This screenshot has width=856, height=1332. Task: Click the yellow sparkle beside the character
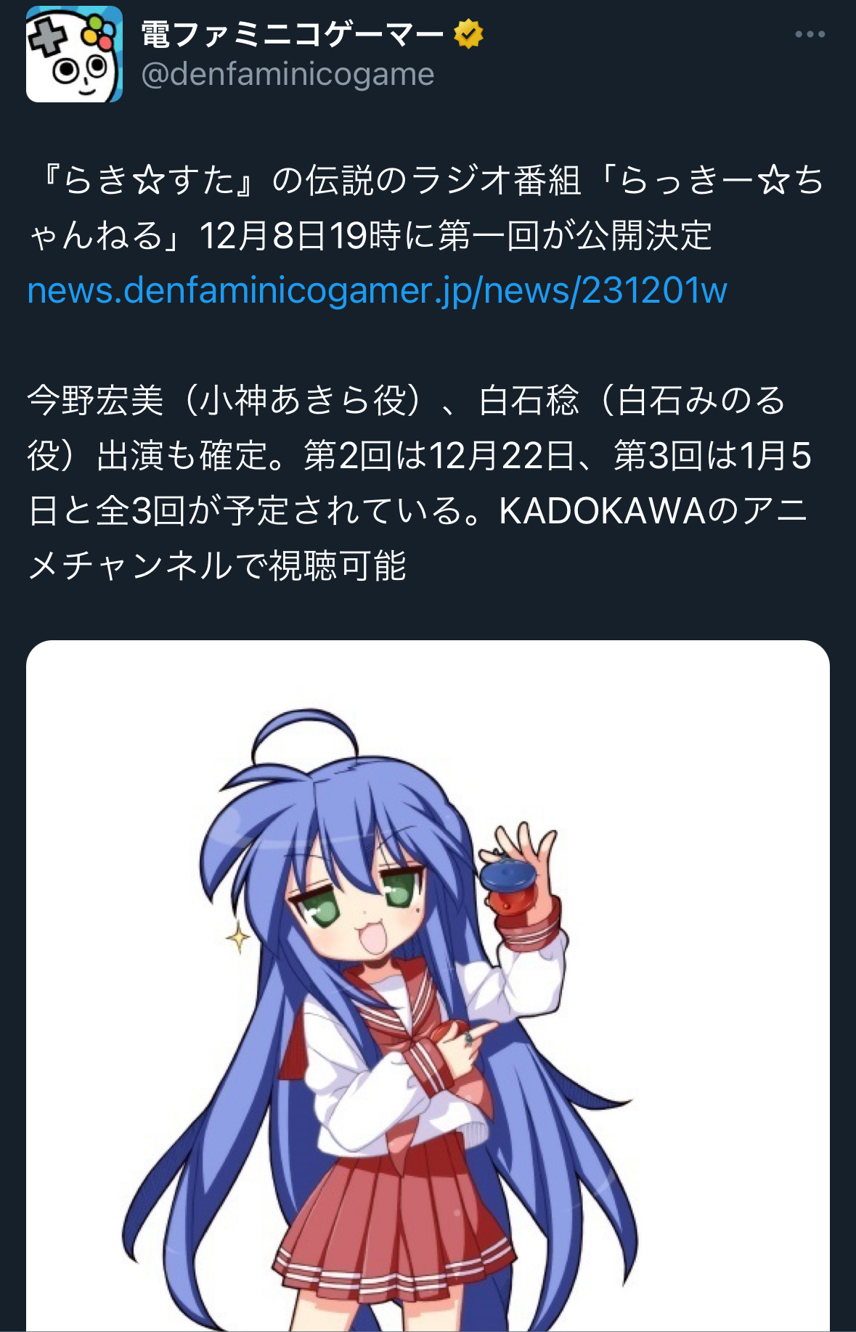pos(237,936)
